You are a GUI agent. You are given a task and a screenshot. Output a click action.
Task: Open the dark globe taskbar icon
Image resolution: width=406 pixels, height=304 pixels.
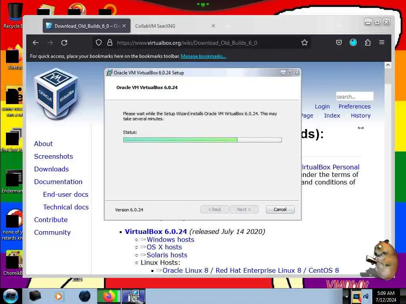(x=85, y=296)
